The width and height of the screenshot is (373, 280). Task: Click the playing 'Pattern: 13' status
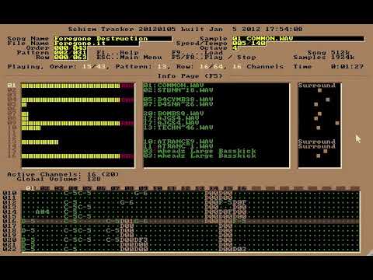(141, 67)
